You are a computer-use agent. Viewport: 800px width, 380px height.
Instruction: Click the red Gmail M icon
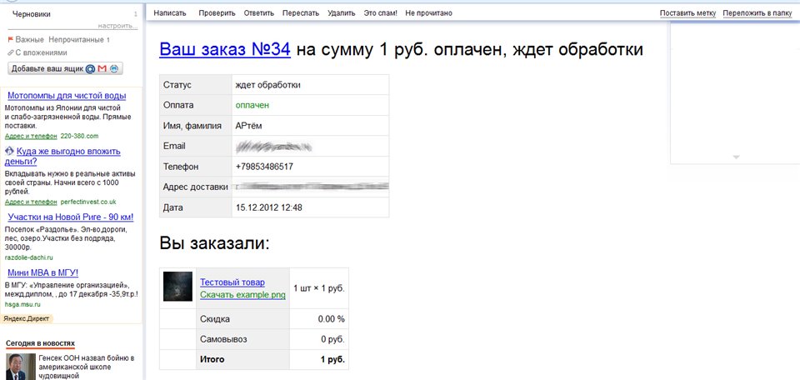point(102,68)
